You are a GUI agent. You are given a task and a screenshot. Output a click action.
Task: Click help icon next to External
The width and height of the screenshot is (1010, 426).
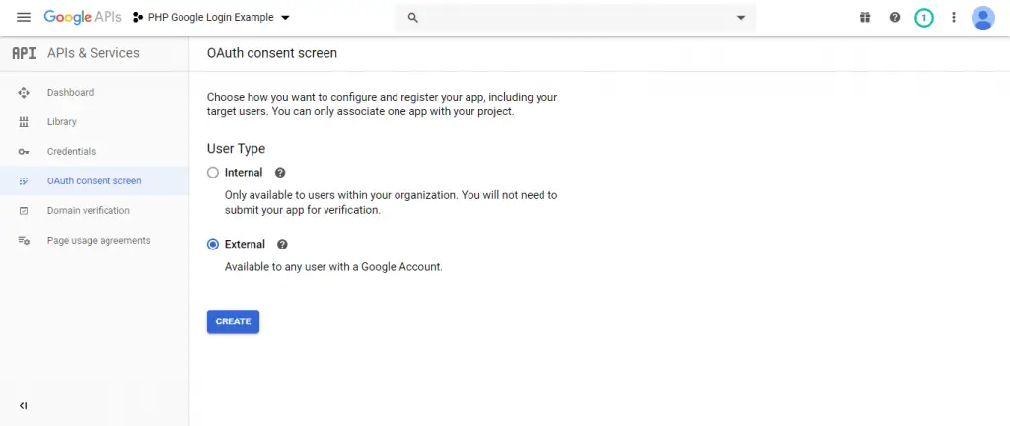tap(282, 244)
